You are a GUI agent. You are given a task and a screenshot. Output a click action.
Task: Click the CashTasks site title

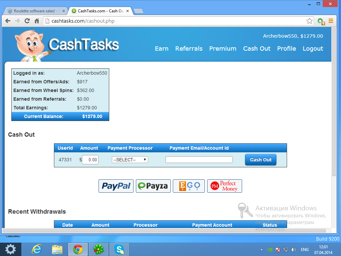pos(84,44)
